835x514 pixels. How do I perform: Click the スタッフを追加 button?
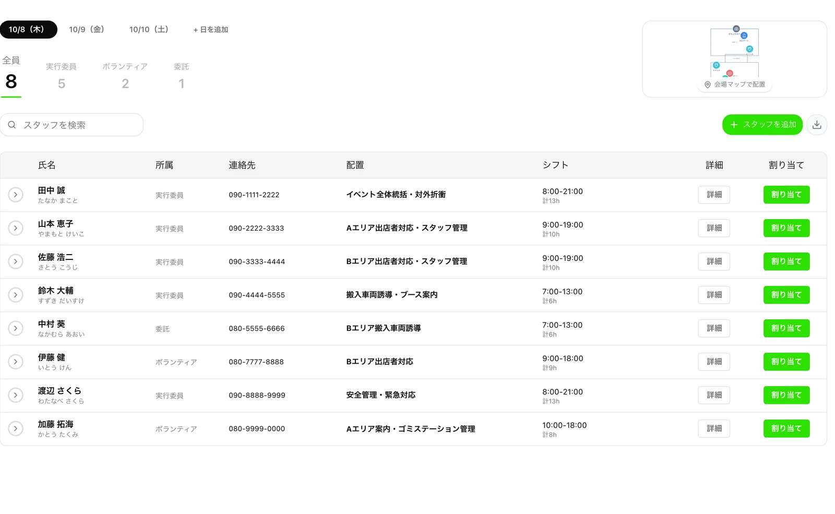click(762, 125)
